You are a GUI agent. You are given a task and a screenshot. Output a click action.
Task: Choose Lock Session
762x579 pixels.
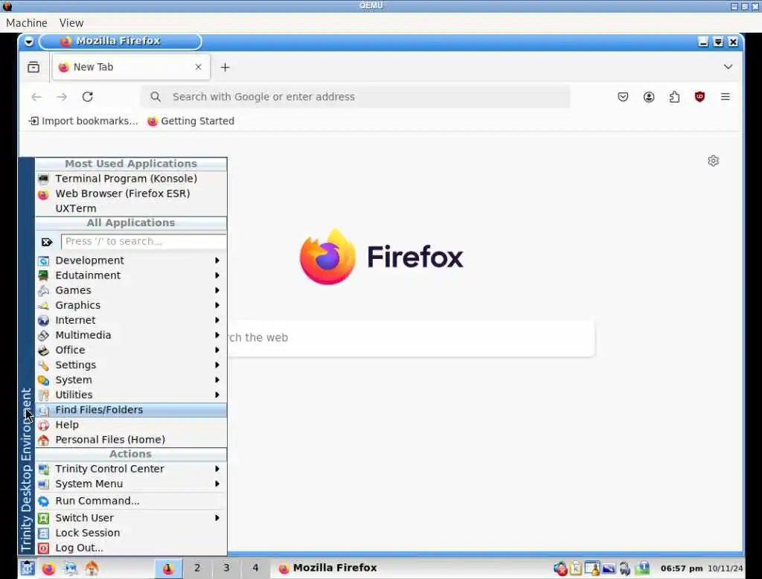pyautogui.click(x=131, y=533)
